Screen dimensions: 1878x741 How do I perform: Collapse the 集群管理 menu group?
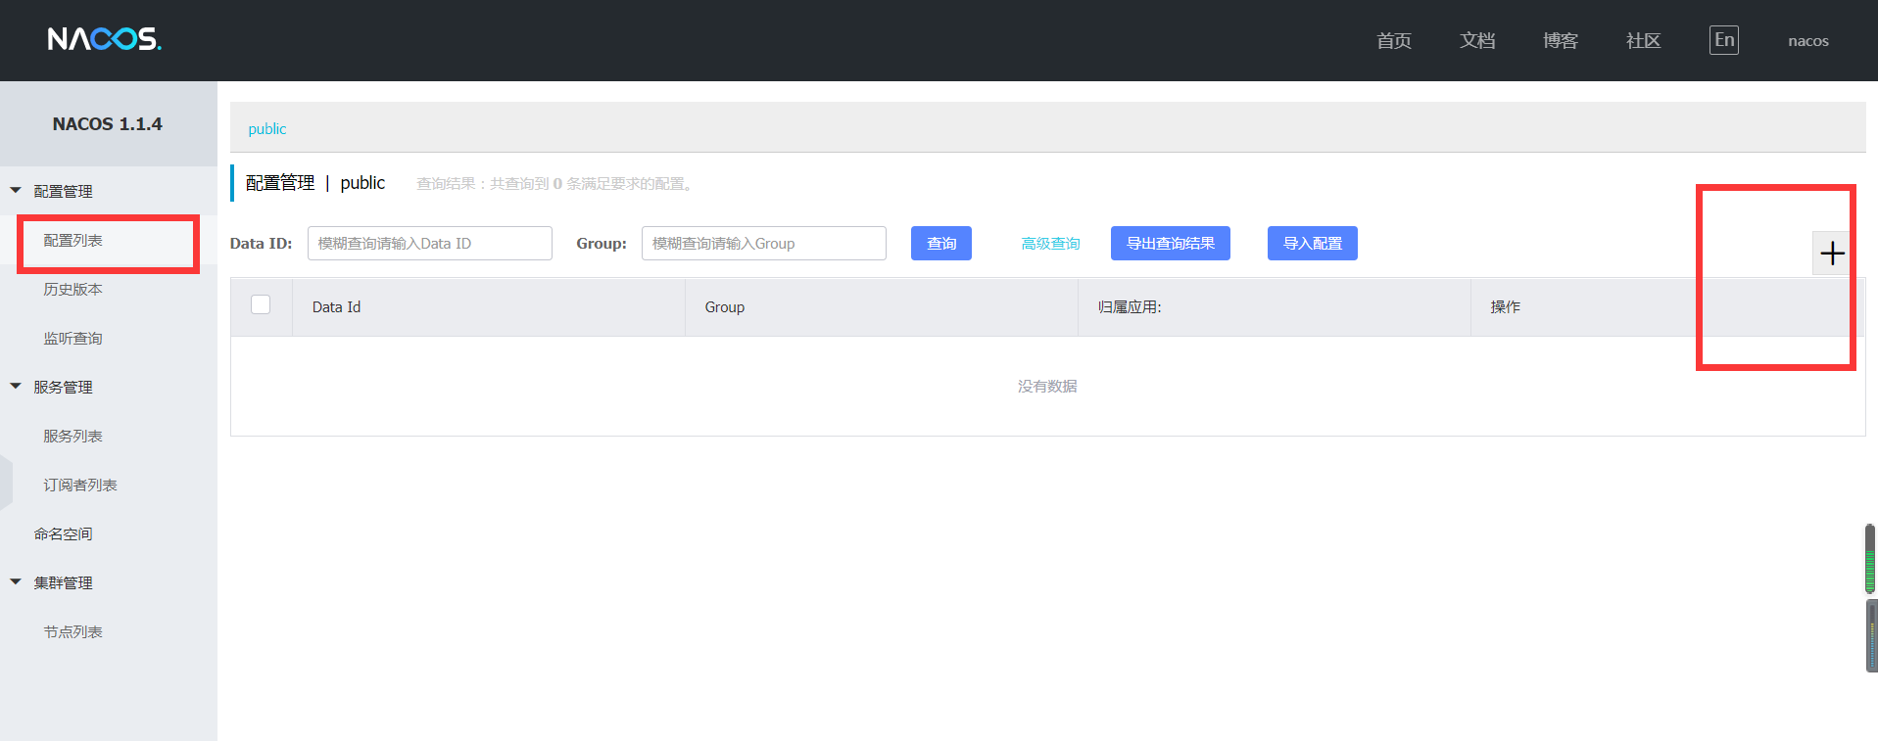pyautogui.click(x=16, y=582)
